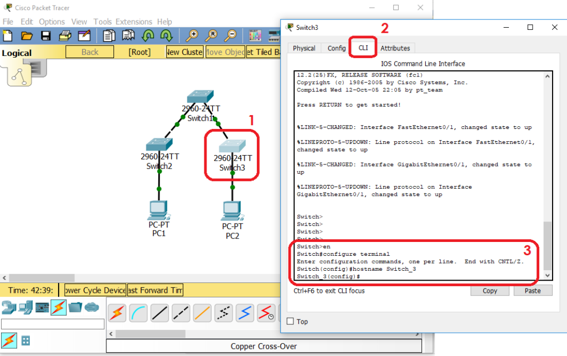Click the CLI scrollbar up arrow

[x=548, y=76]
